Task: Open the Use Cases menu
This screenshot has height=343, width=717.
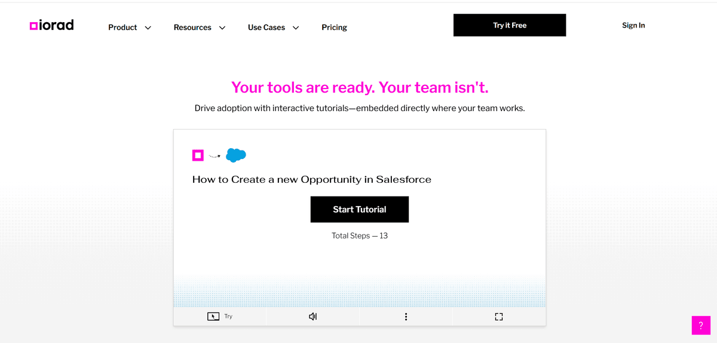Action: pos(266,27)
